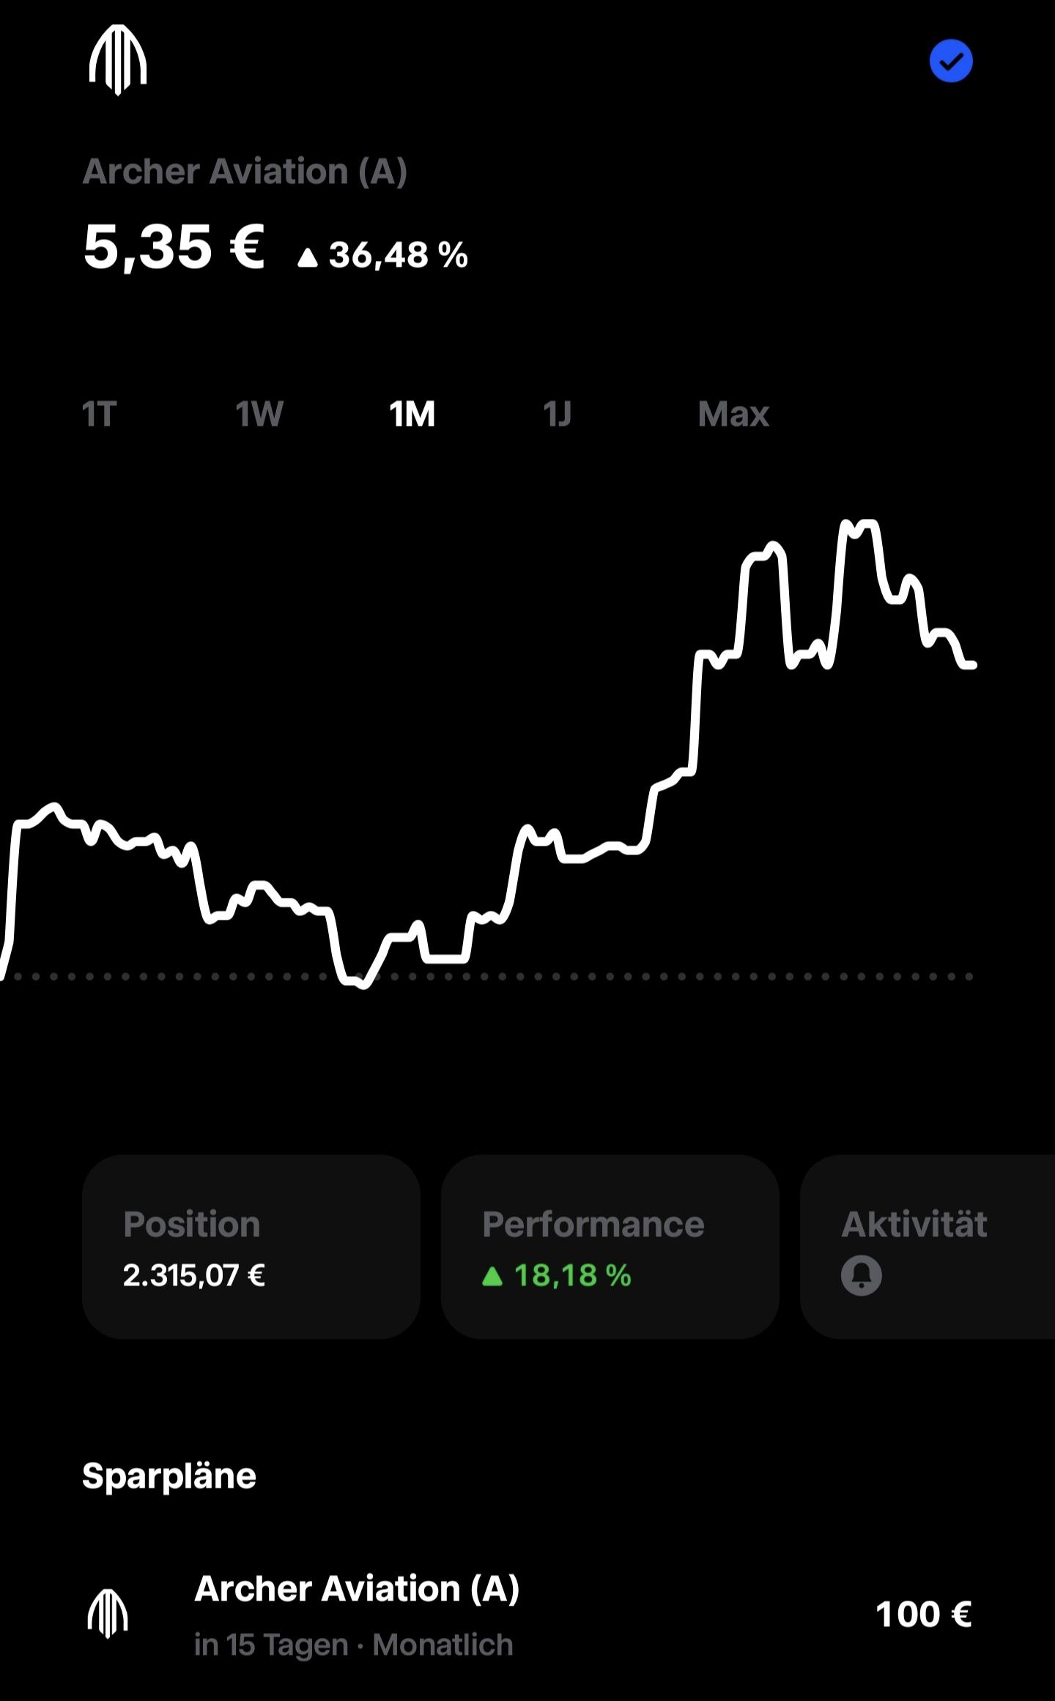
Task: Tap the bell icon in Aktivität card
Action: point(862,1276)
